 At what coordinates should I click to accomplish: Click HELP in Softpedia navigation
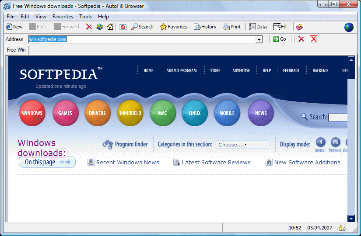click(267, 71)
